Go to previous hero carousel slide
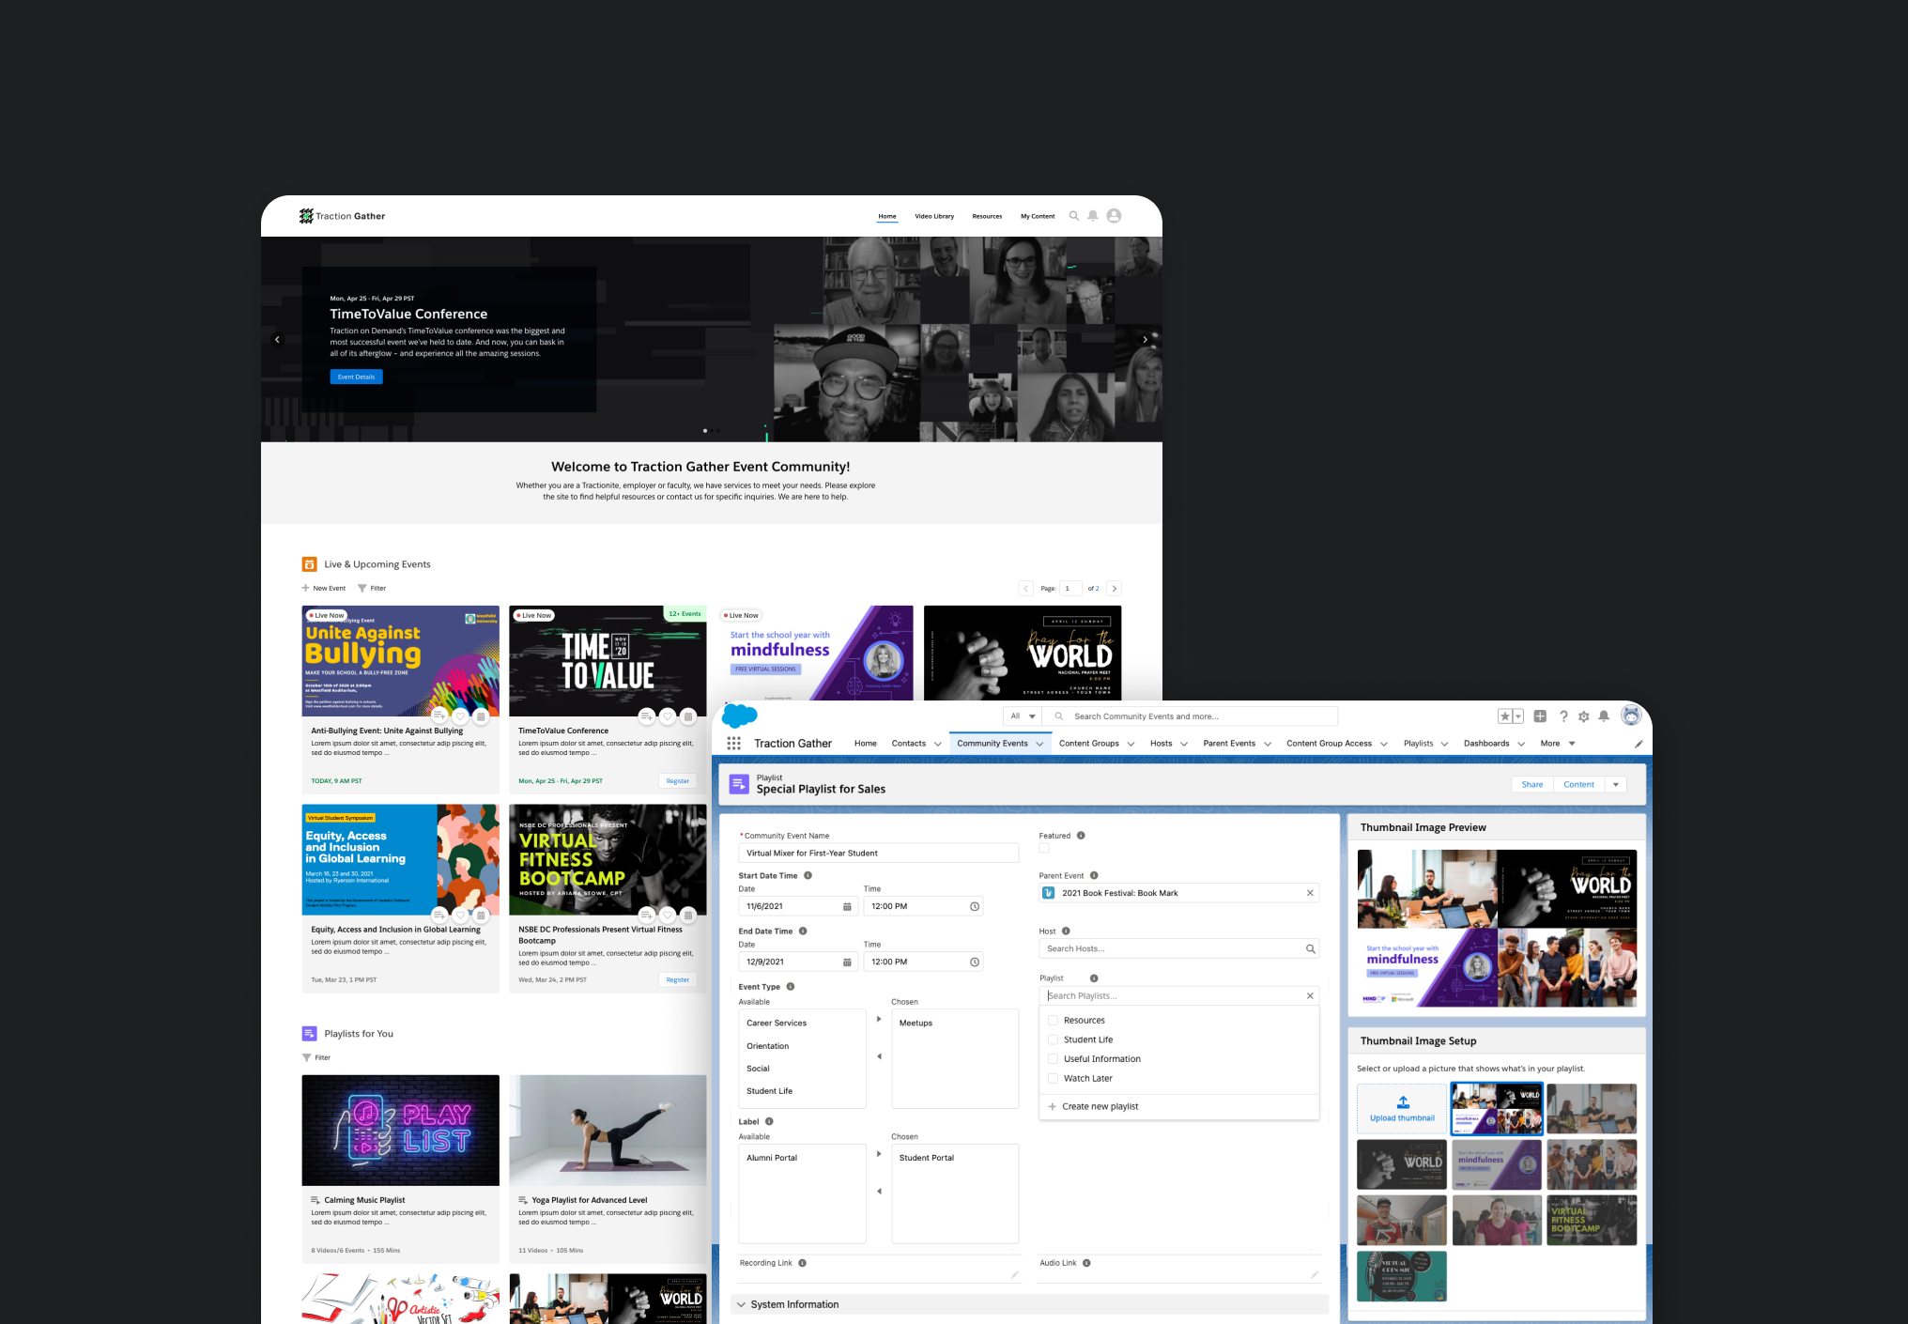Image resolution: width=1908 pixels, height=1324 pixels. tap(277, 339)
